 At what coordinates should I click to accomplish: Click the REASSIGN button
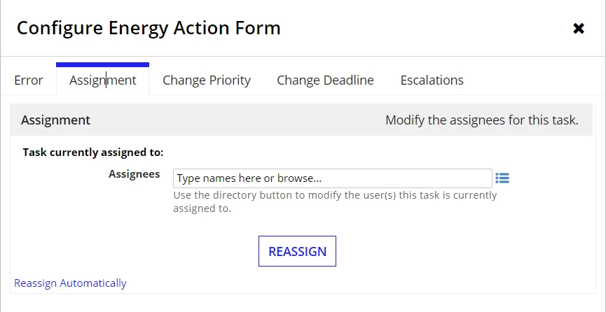tap(297, 251)
